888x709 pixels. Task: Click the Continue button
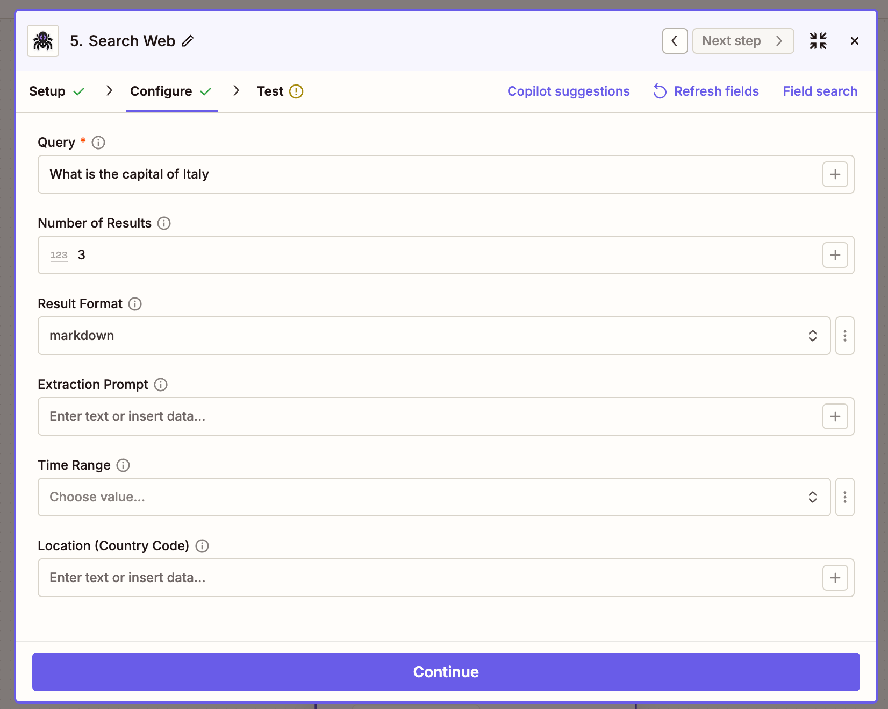[x=446, y=672]
